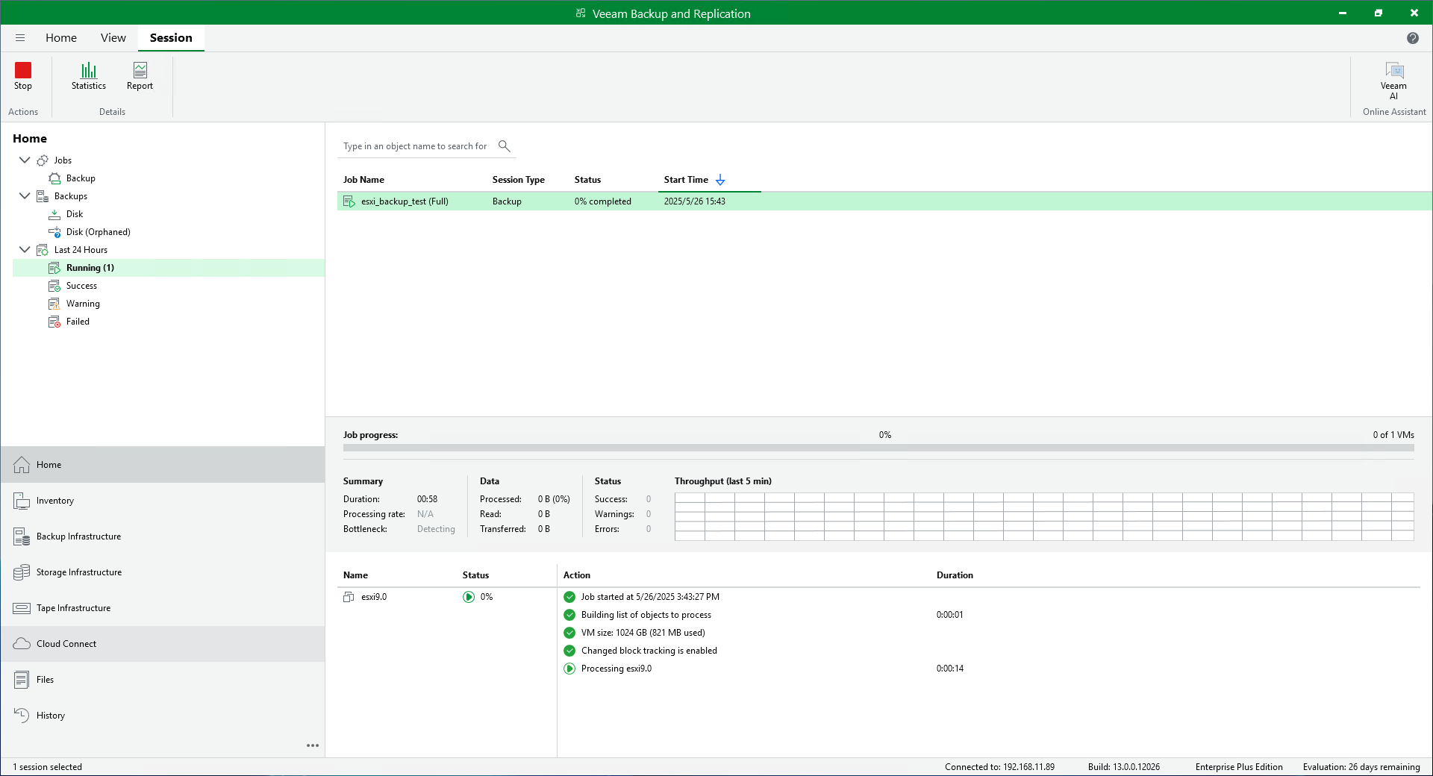Sort by Status column header in job list
This screenshot has width=1433, height=776.
click(x=587, y=180)
